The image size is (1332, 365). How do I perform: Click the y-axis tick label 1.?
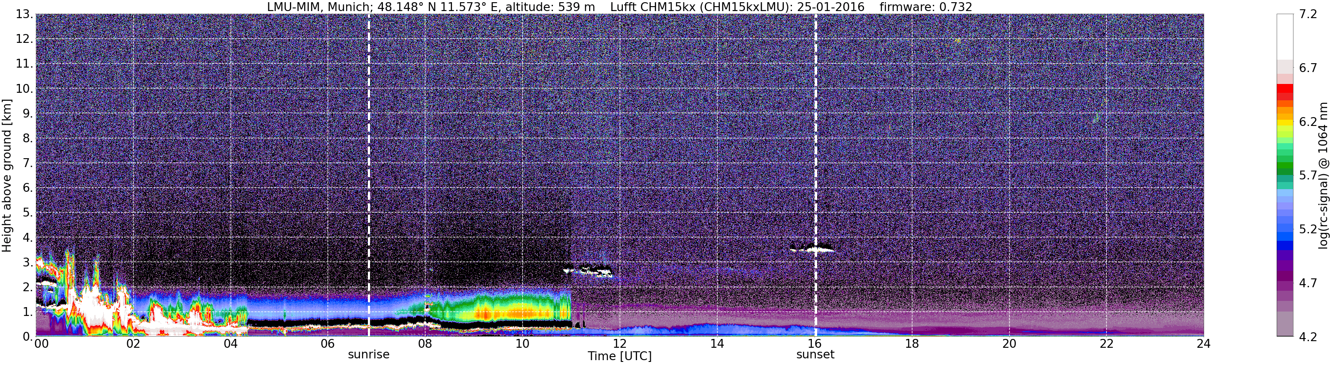(27, 311)
